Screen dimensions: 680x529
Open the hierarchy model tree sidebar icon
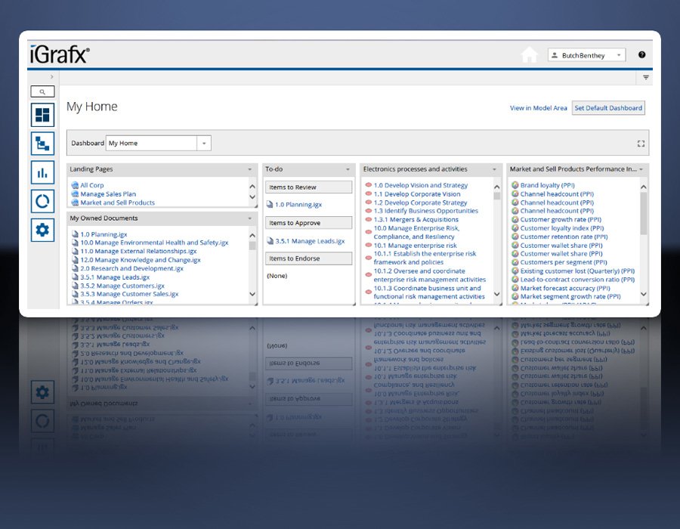pos(42,144)
